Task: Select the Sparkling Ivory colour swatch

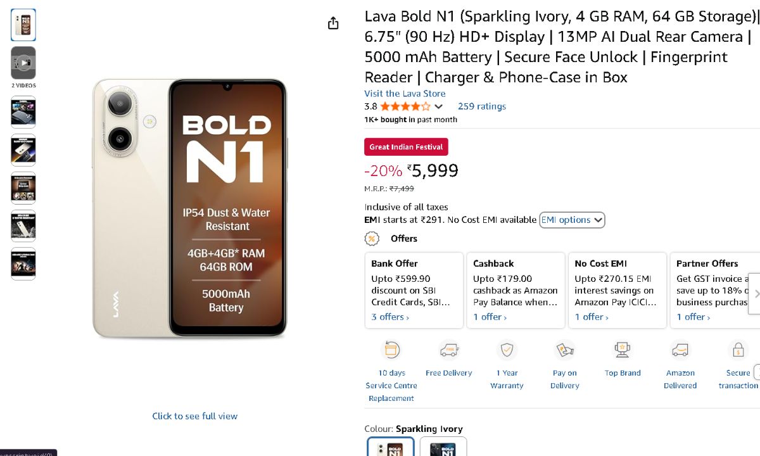Action: [x=391, y=447]
